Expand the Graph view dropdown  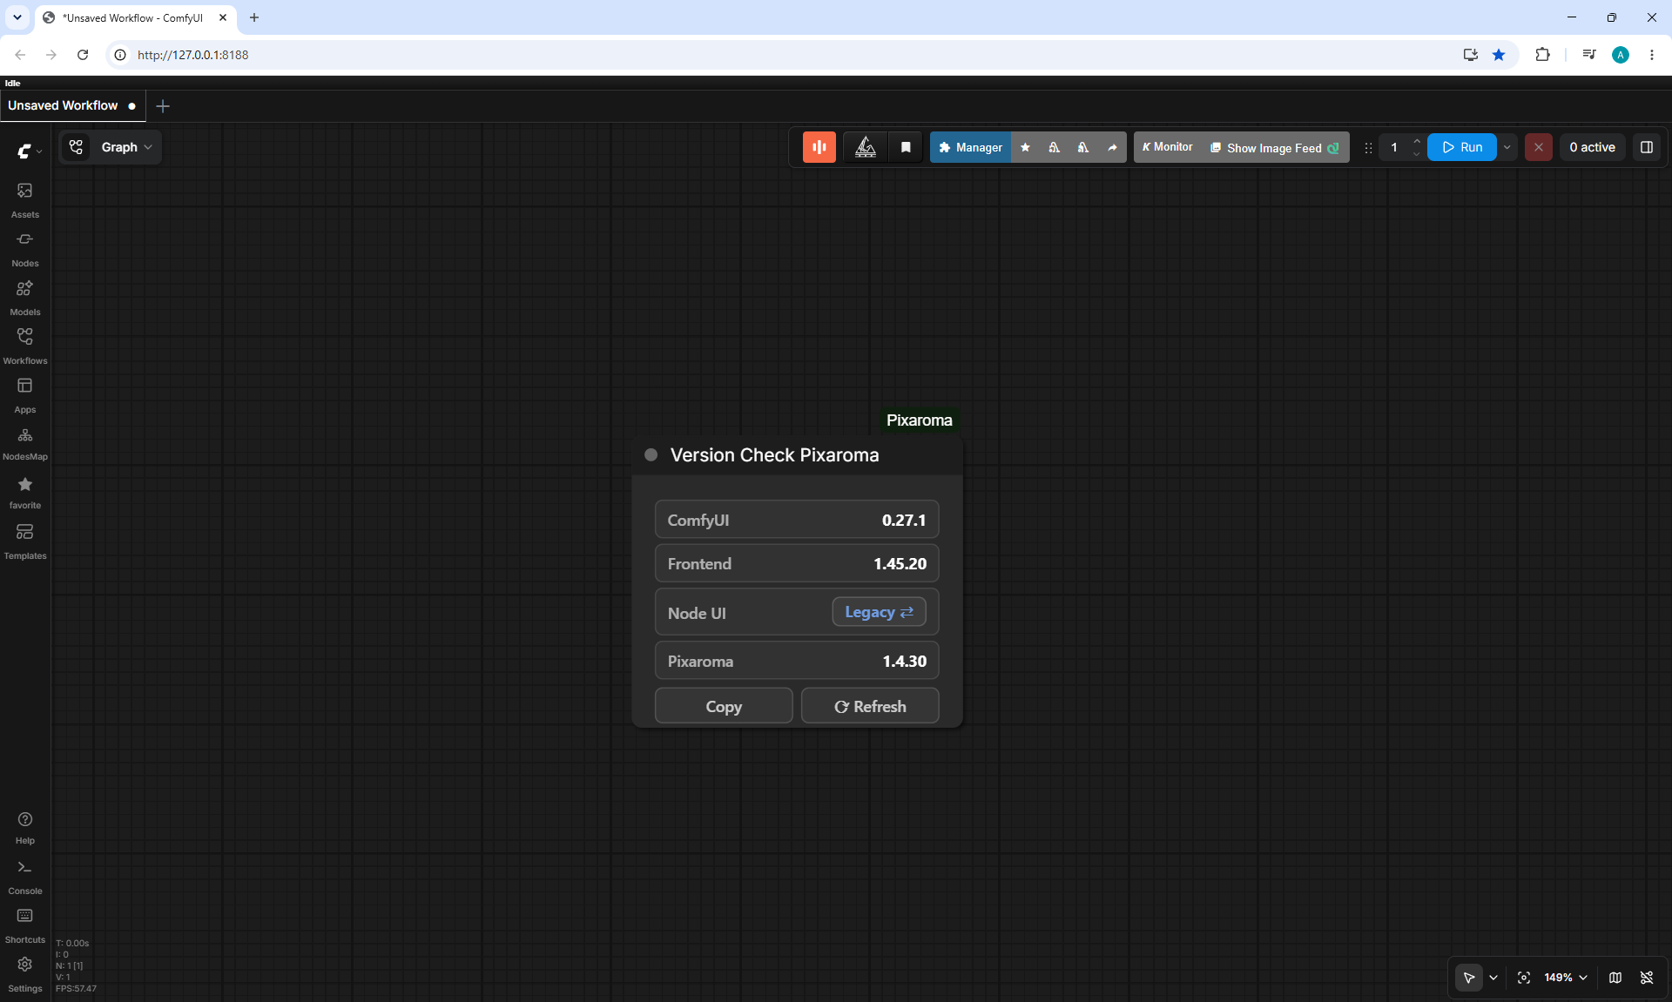[127, 147]
